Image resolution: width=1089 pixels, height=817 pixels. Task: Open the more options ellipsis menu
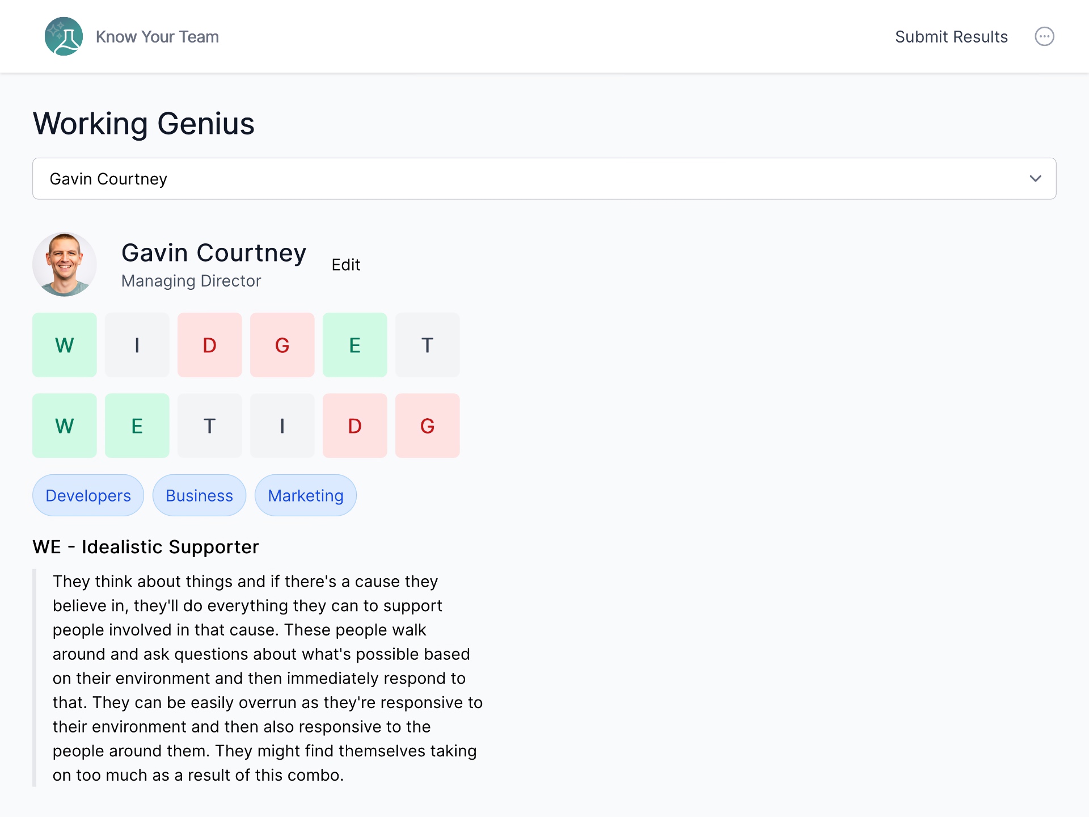[x=1044, y=36]
